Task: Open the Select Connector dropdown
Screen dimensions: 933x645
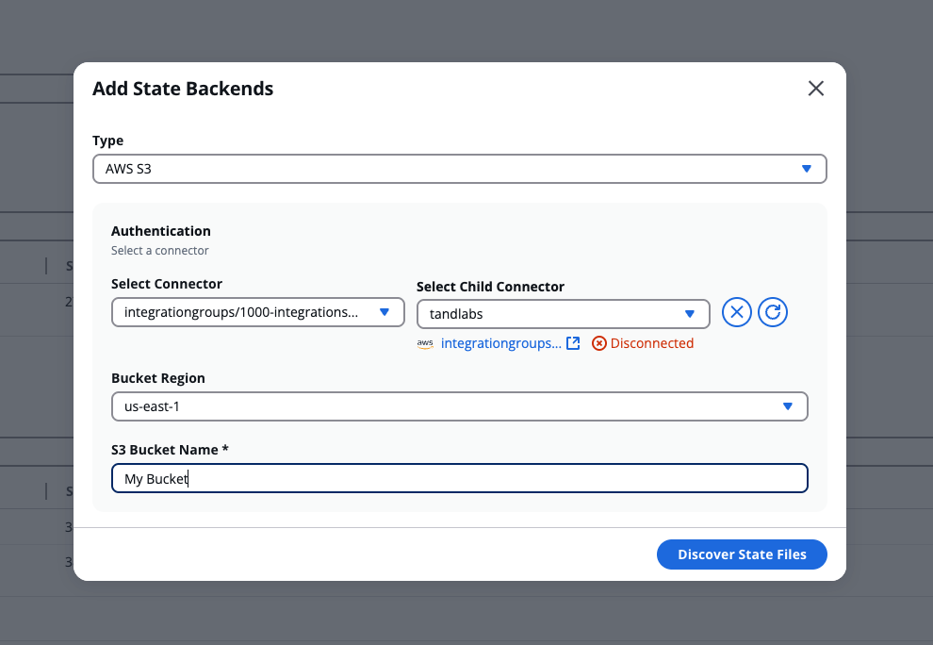Action: coord(257,312)
